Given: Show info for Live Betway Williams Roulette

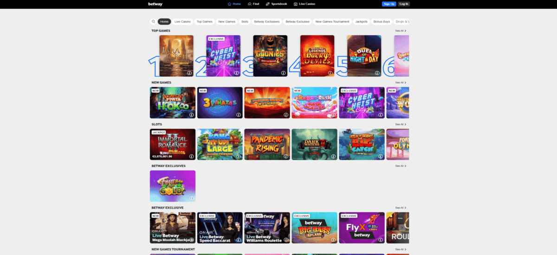Looking at the screenshot, I should (286, 240).
